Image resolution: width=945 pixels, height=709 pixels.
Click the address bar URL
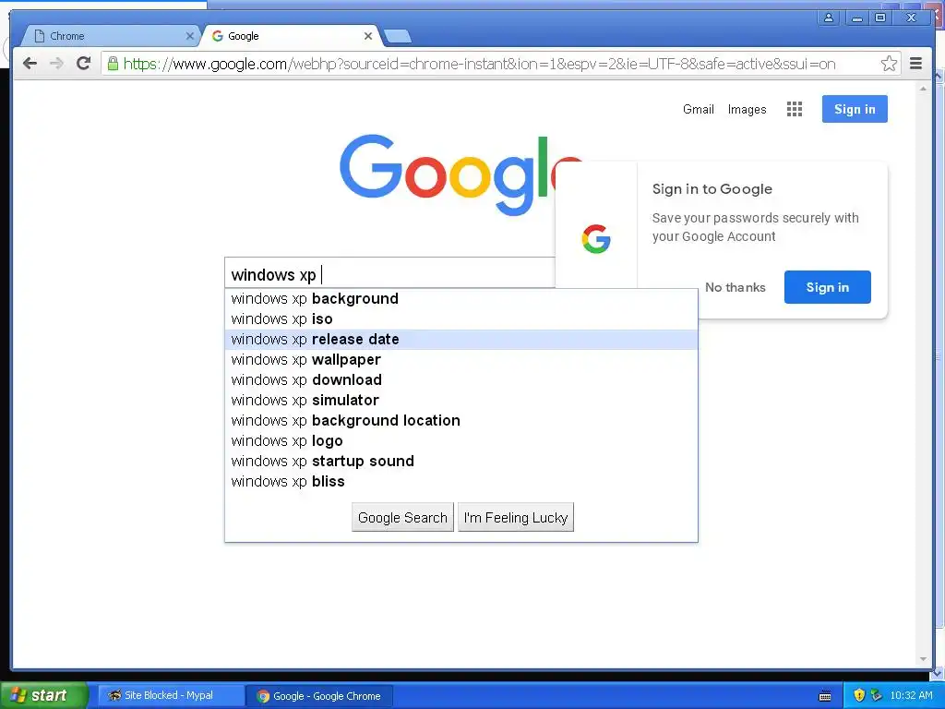click(x=479, y=64)
